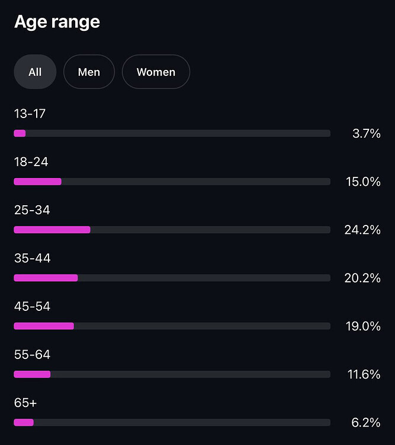Click the 15.0% percentage value
This screenshot has height=445, width=395.
point(363,182)
